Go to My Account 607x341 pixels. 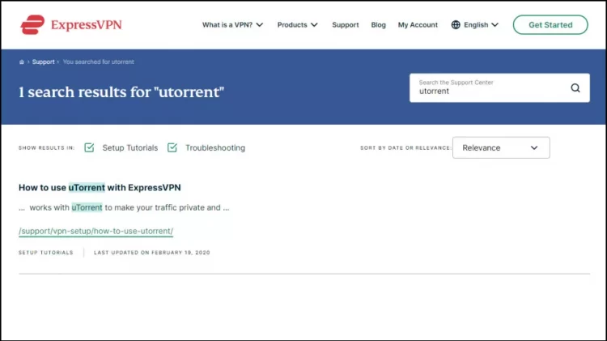(x=418, y=25)
